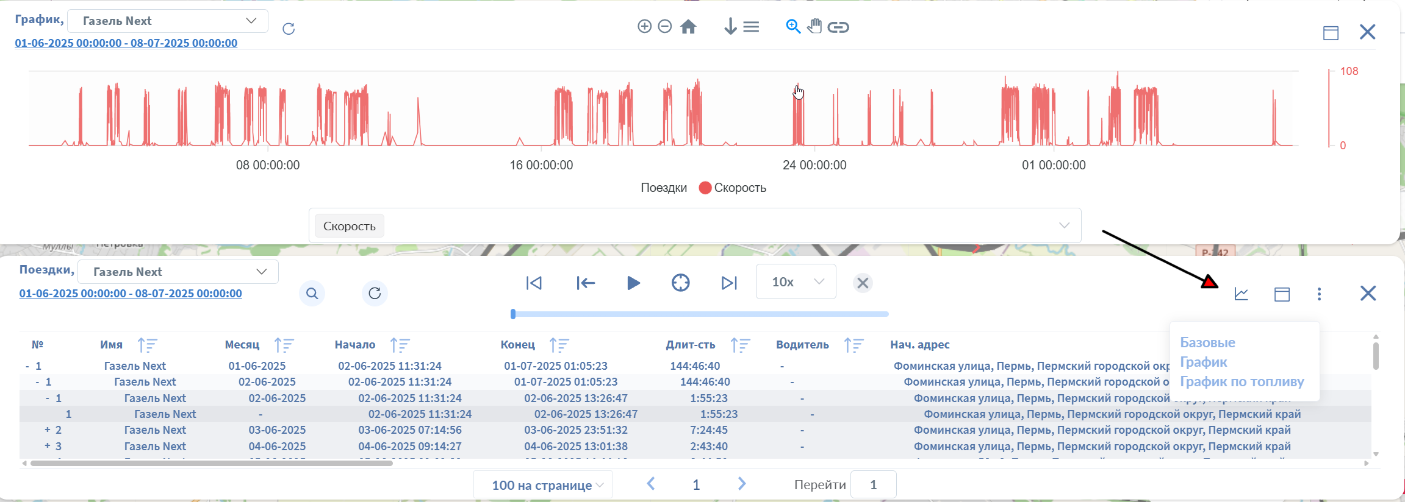
Task: Open the Газель Next dropdown in chart panel
Action: [168, 21]
